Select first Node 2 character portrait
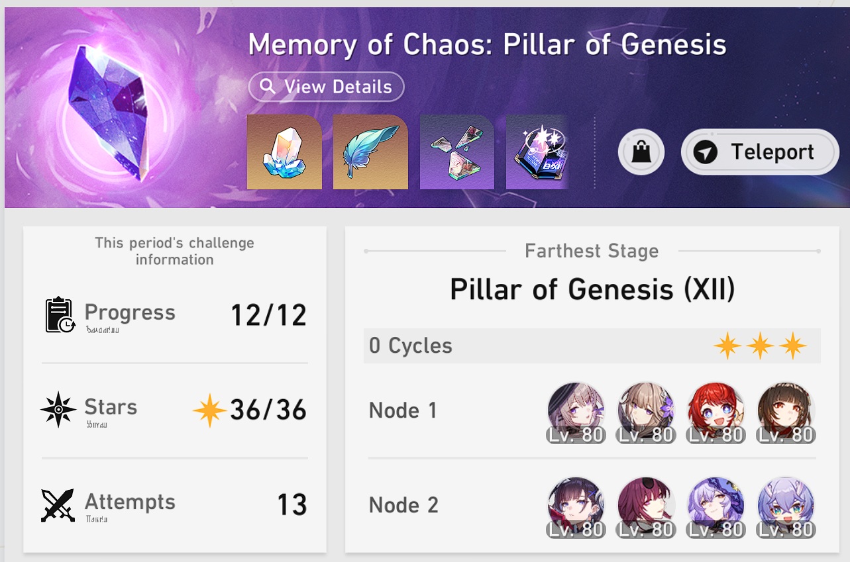The height and width of the screenshot is (562, 850). tap(576, 506)
